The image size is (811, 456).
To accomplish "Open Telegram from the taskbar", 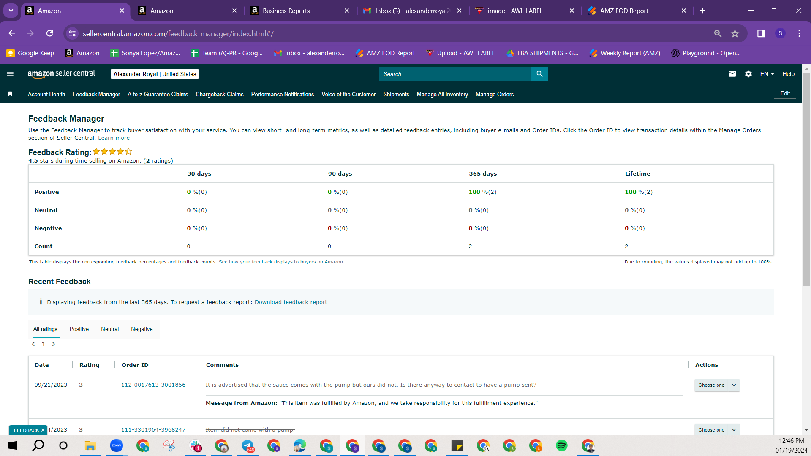I will (248, 445).
